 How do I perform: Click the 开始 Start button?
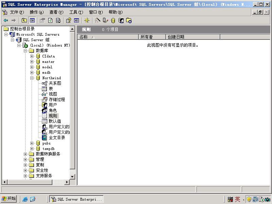9,199
